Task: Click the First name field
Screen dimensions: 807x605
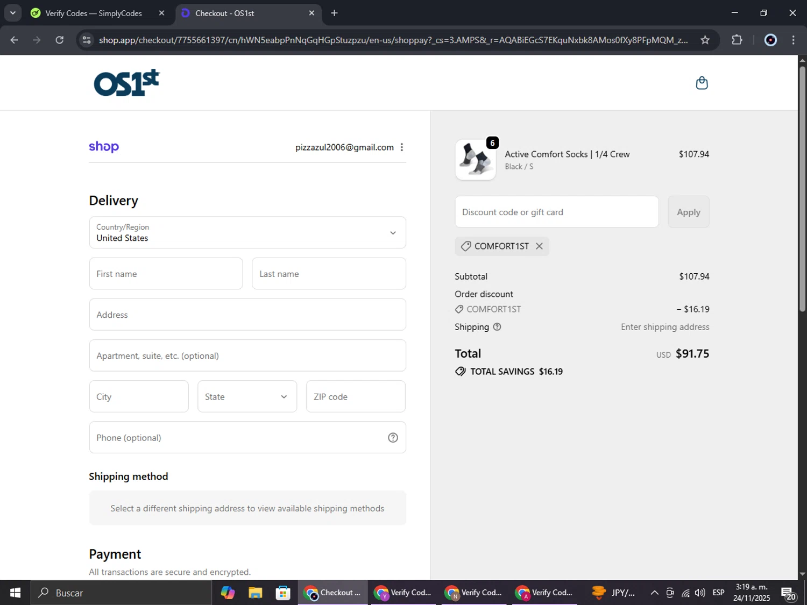Action: pyautogui.click(x=166, y=274)
